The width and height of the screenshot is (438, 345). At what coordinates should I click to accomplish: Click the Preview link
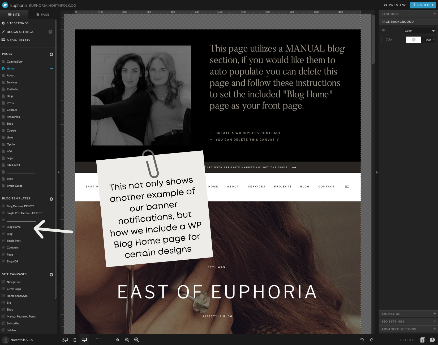click(395, 5)
